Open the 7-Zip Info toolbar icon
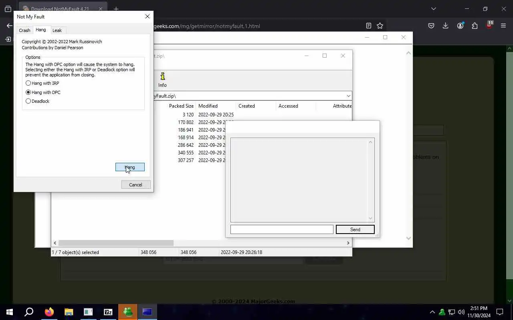513x320 pixels. click(162, 80)
